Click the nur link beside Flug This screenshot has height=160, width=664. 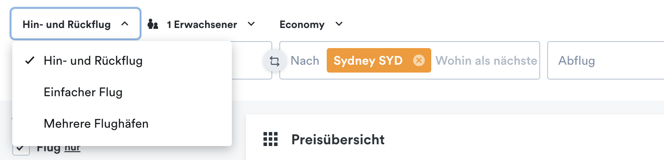point(72,148)
